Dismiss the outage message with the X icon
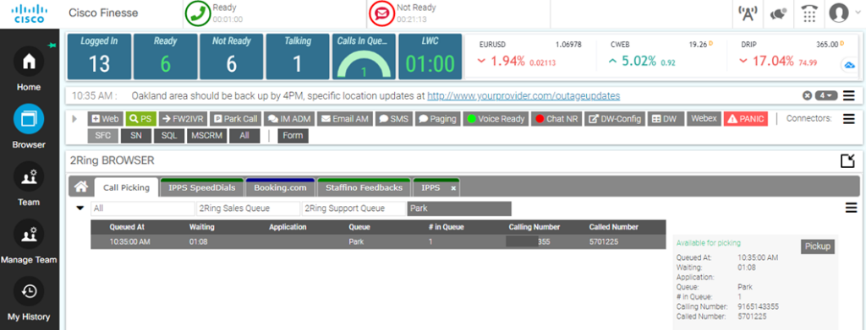The image size is (866, 330). pyautogui.click(x=807, y=96)
